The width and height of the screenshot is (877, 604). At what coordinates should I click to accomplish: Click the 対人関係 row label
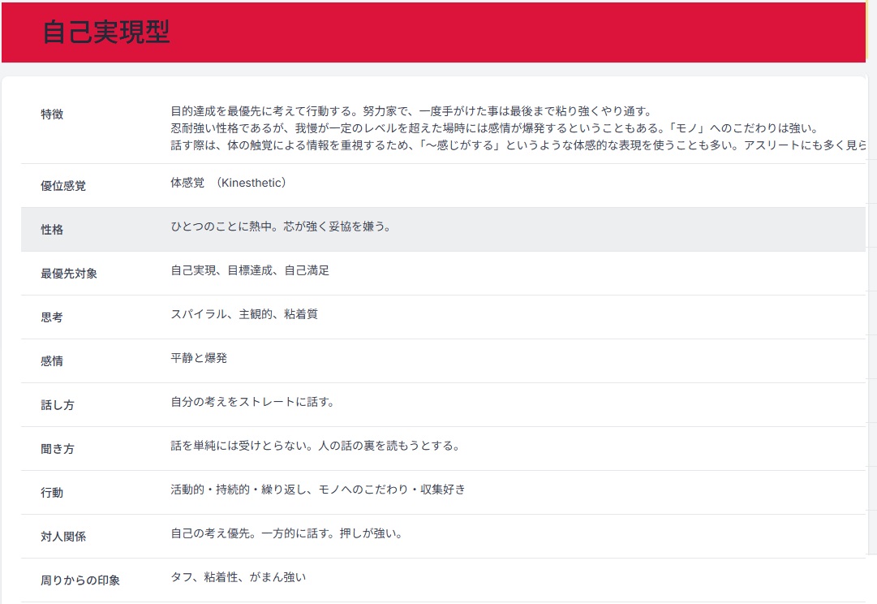tap(63, 537)
